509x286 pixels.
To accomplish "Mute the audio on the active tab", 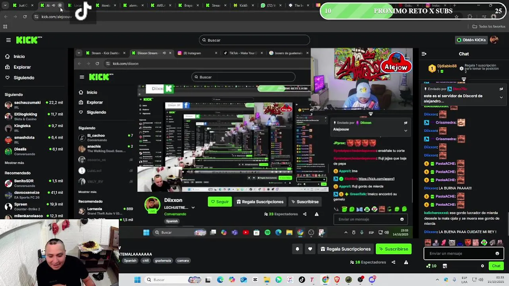I will pos(54,6).
